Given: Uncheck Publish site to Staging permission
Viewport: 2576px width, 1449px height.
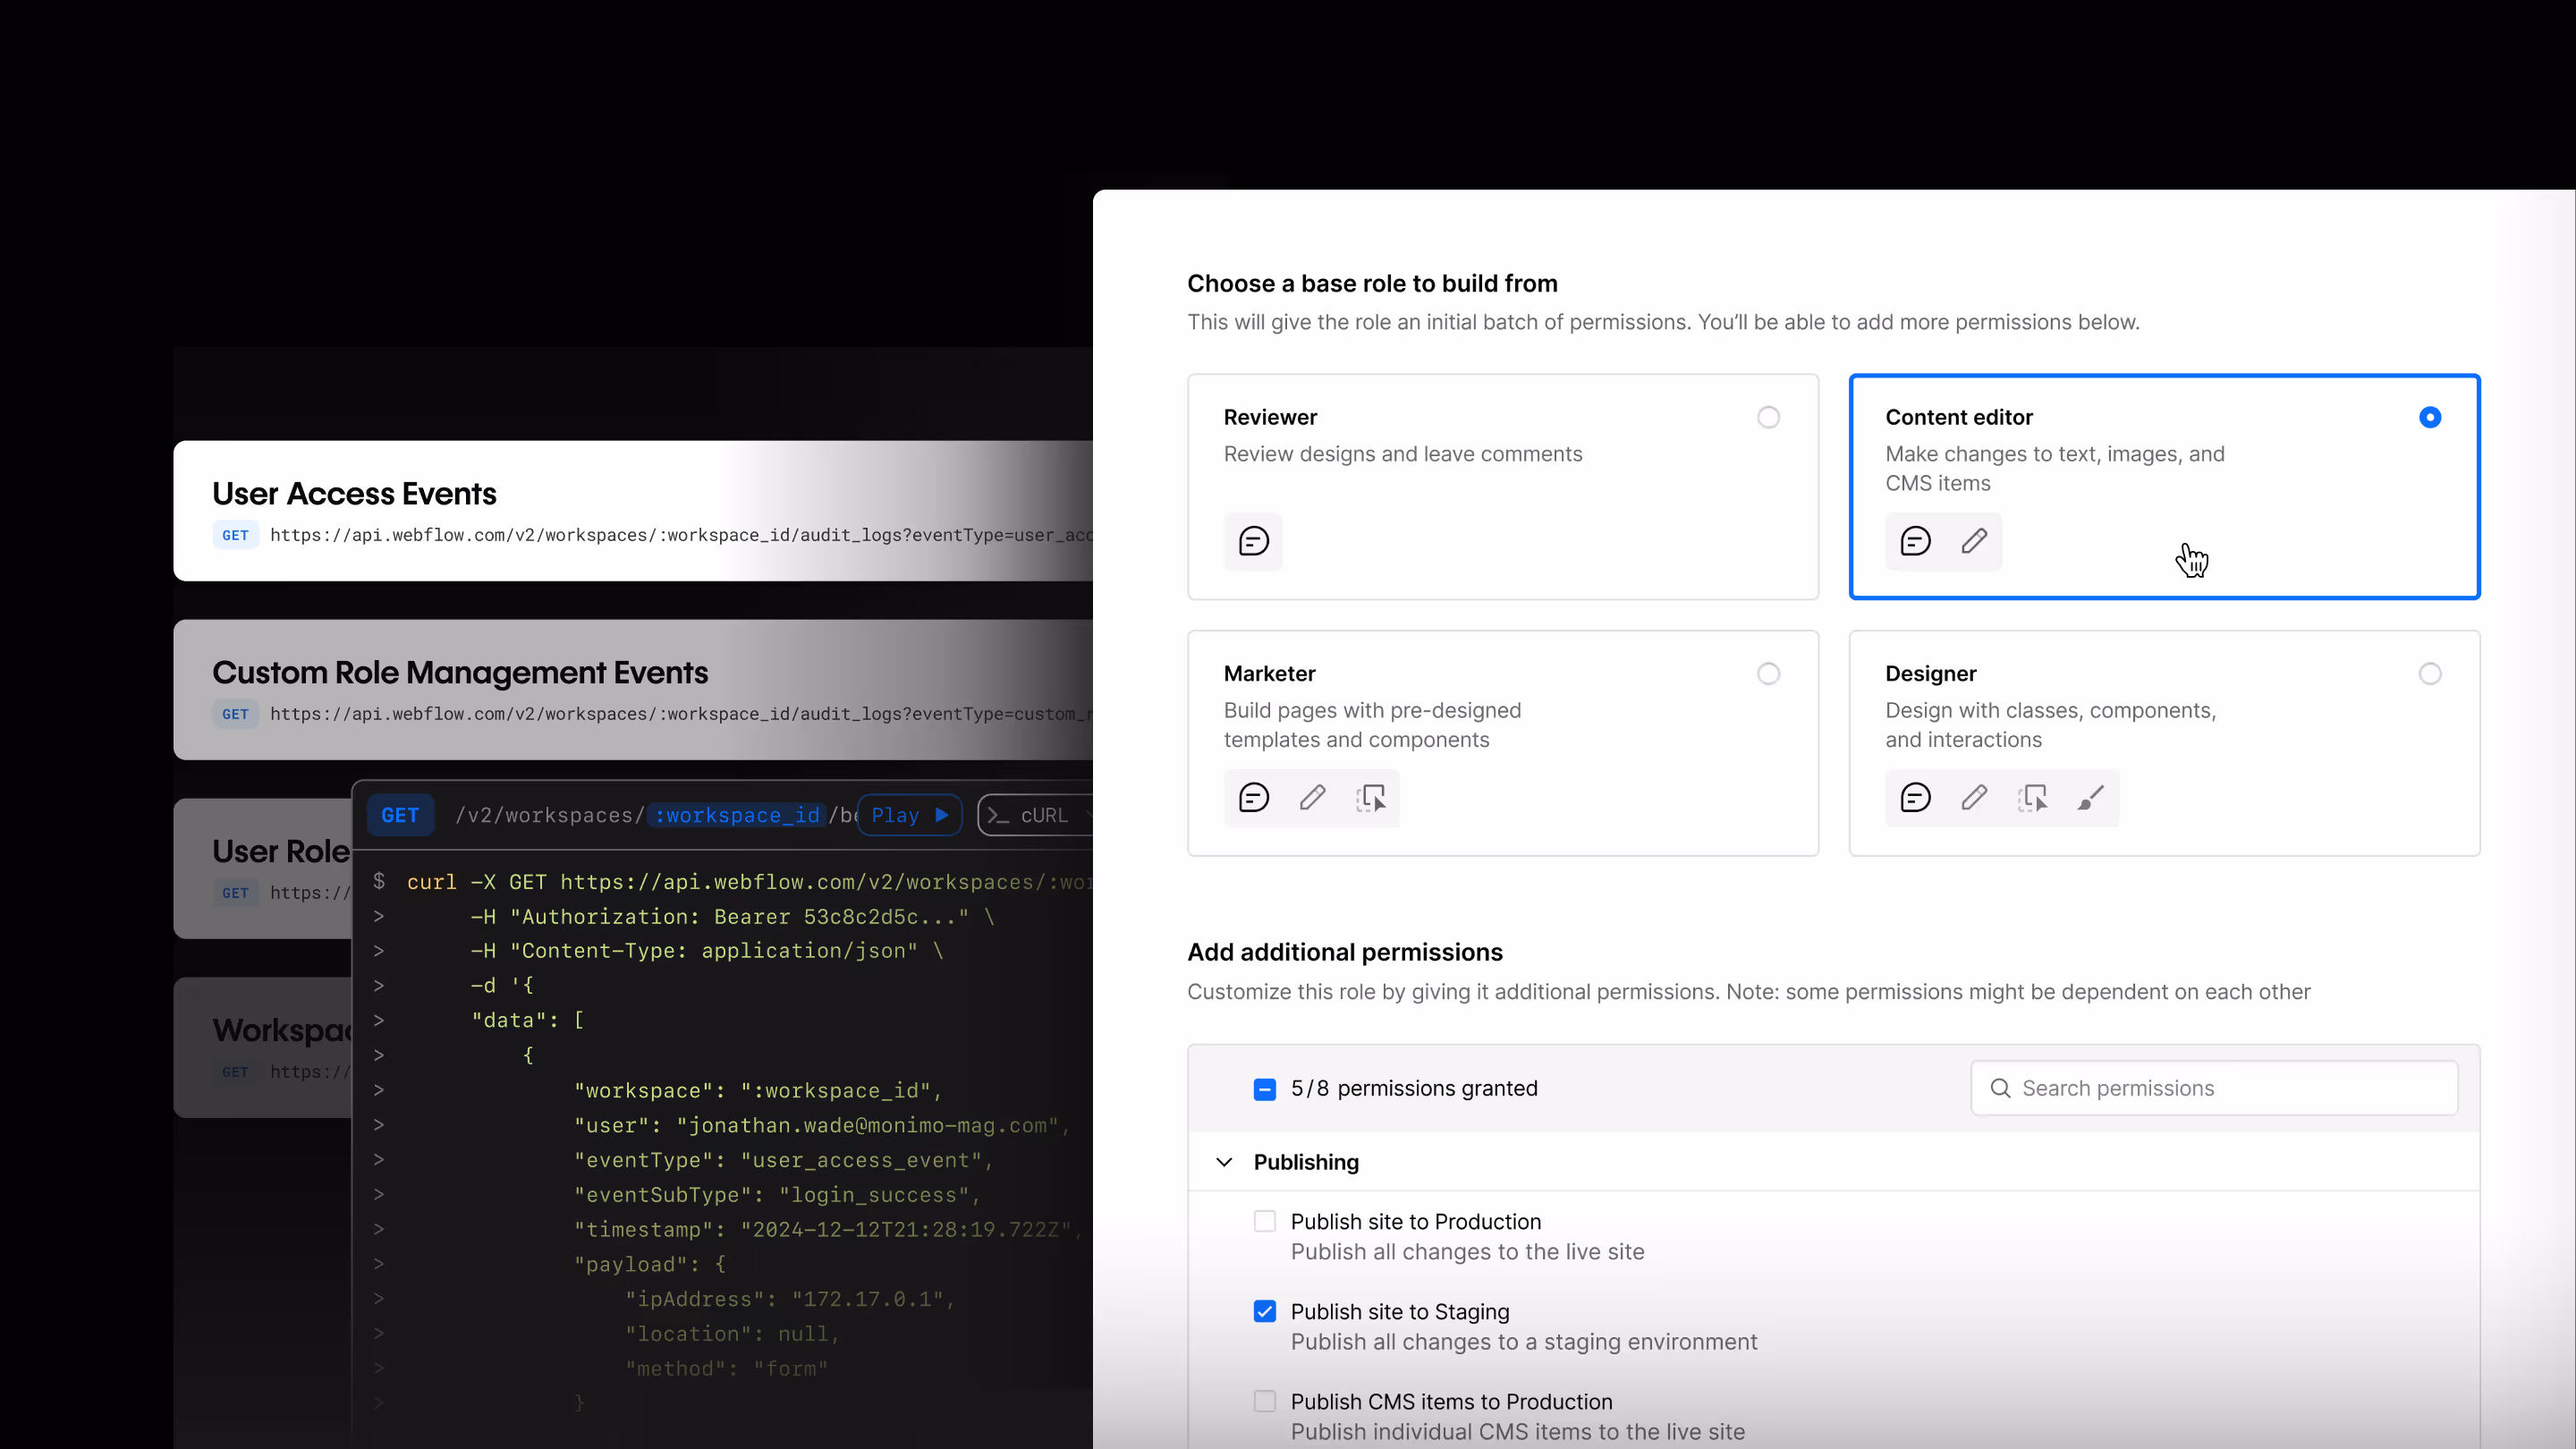Looking at the screenshot, I should click(1264, 1311).
